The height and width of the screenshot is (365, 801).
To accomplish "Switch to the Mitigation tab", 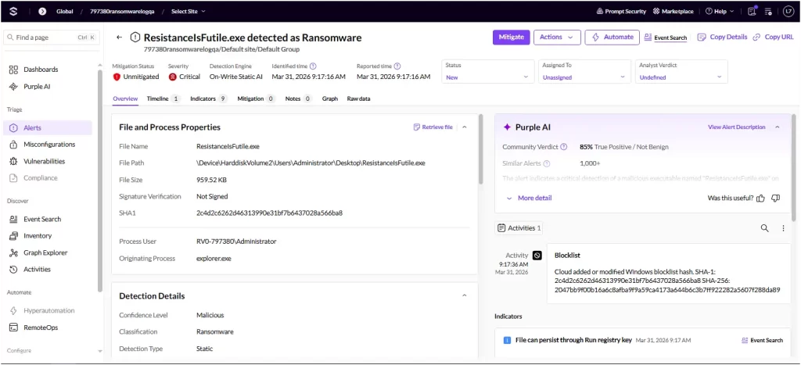I will (x=256, y=98).
